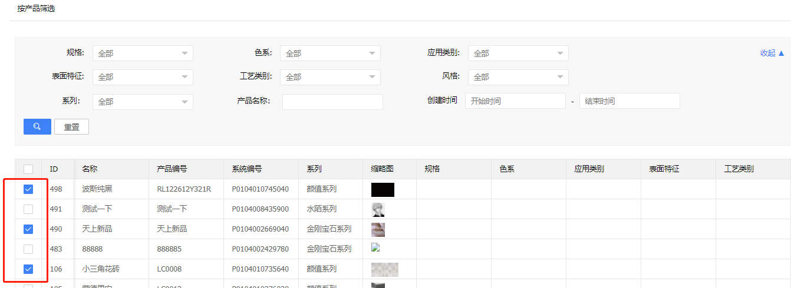Click product code 888885
The width and height of the screenshot is (791, 288).
click(170, 249)
